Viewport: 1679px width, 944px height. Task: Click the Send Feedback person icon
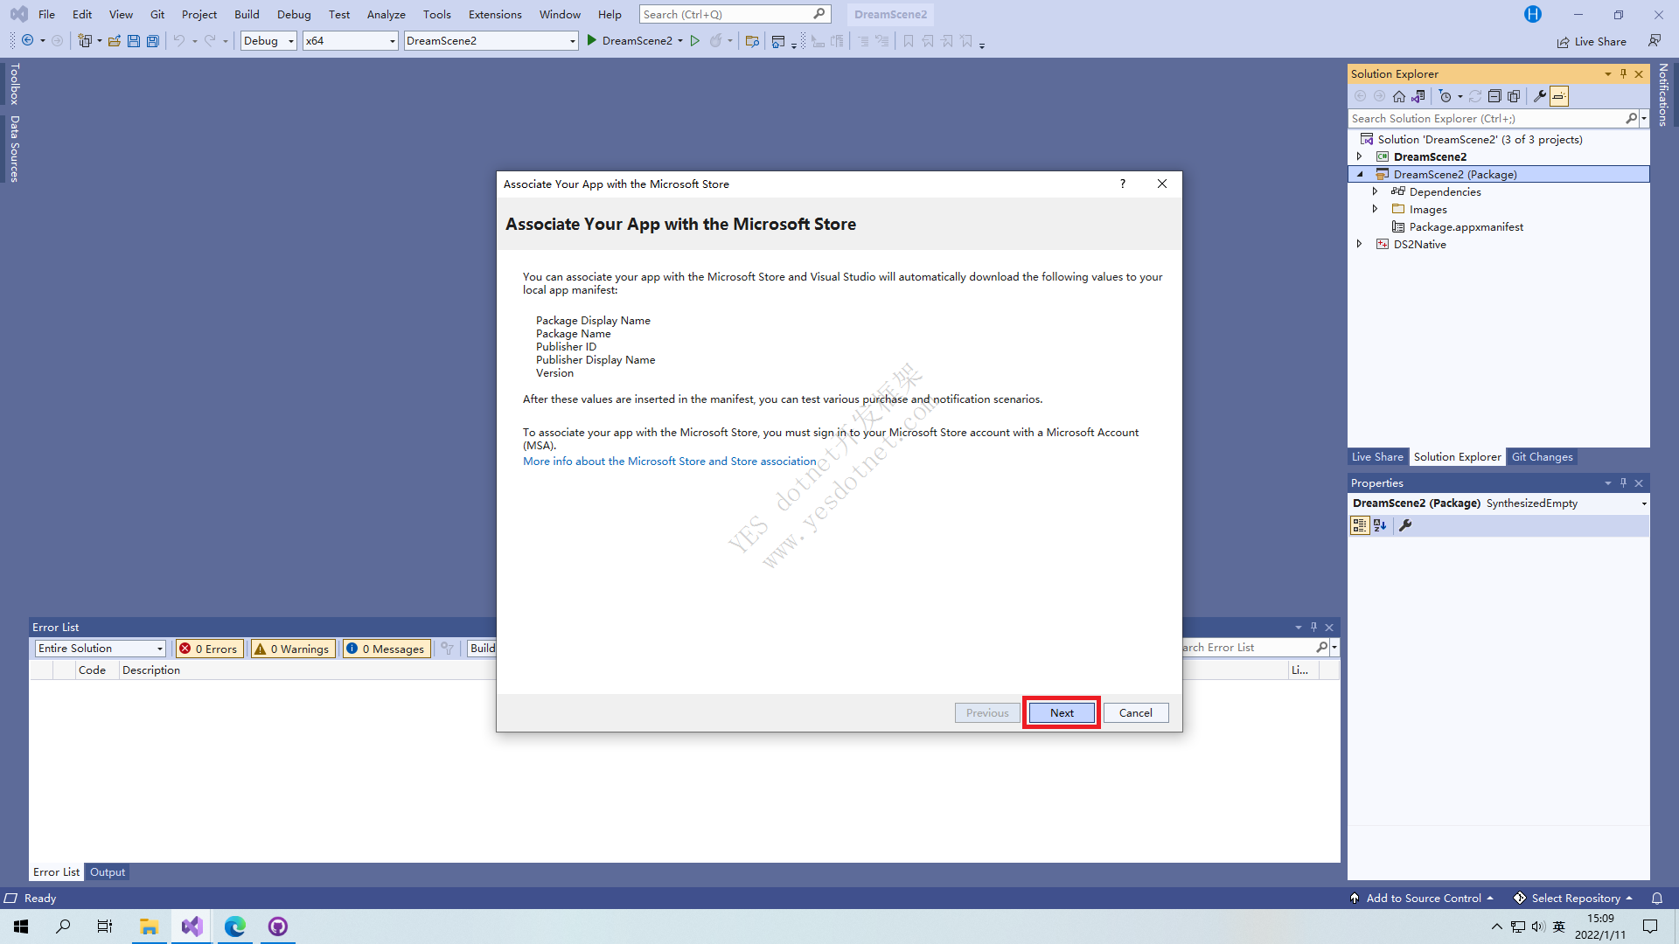tap(1655, 40)
